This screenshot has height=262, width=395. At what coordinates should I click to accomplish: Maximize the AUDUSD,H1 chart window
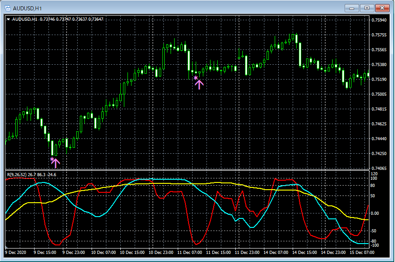pyautogui.click(x=367, y=8)
